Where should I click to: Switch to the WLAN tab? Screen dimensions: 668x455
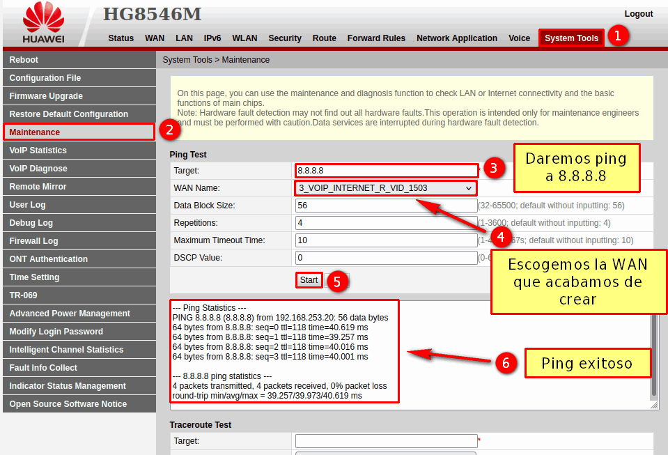point(244,38)
